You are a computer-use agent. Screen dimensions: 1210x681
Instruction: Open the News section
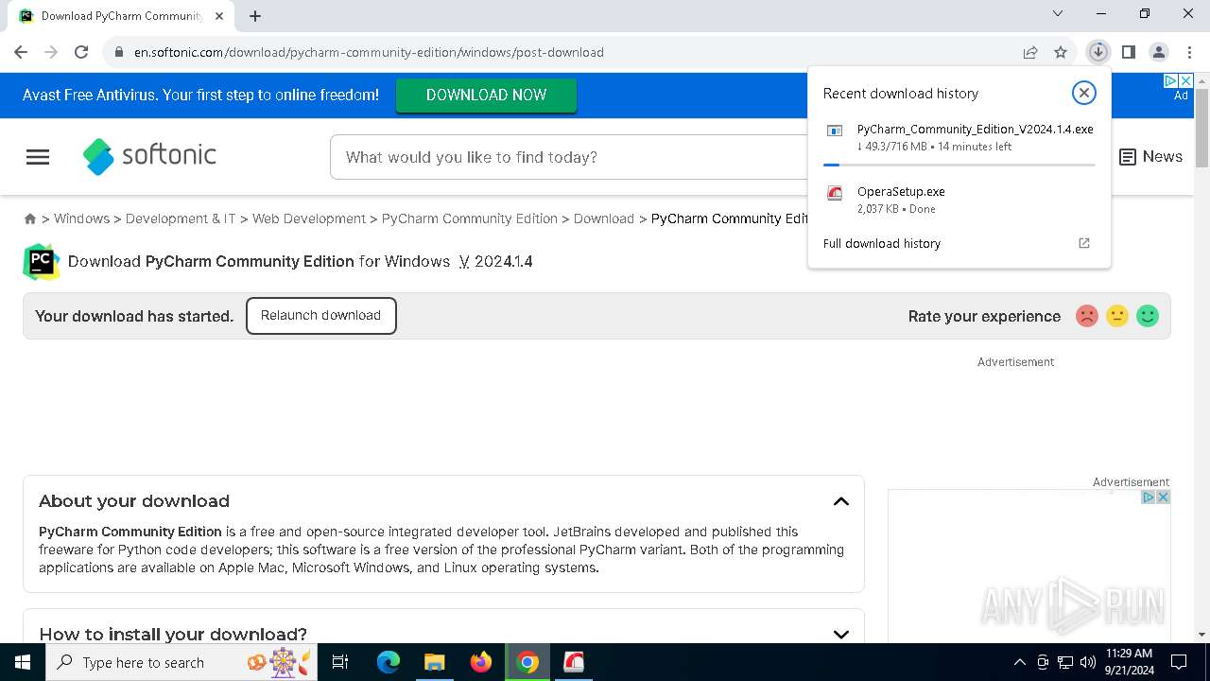[1150, 157]
